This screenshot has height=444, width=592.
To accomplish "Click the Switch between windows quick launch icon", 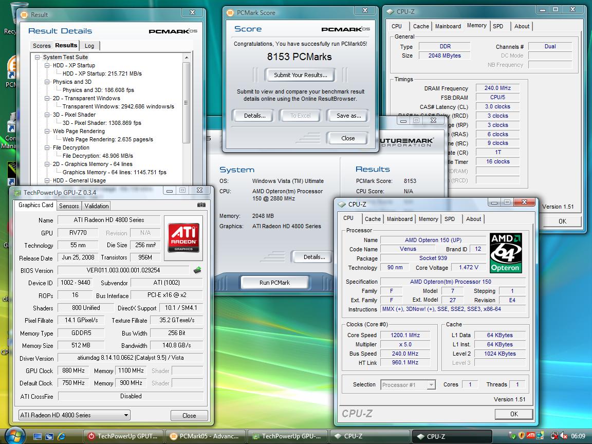I will [x=49, y=436].
